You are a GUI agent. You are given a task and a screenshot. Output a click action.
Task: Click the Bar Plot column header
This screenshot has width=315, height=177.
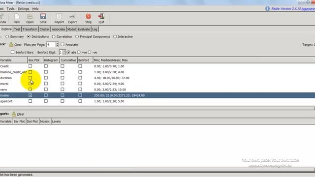click(19, 121)
